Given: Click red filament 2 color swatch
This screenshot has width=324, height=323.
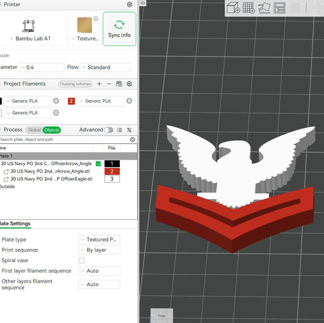Looking at the screenshot, I should coord(71,101).
